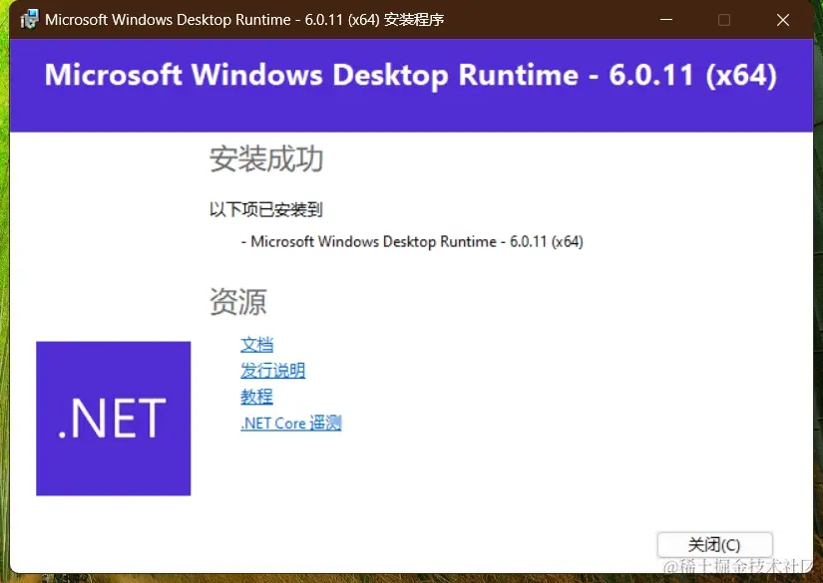The height and width of the screenshot is (583, 823).
Task: Click the installer icon in title bar
Action: click(x=29, y=20)
